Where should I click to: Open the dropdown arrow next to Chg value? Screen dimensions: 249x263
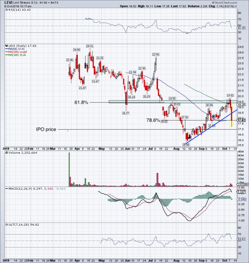tap(236, 6)
